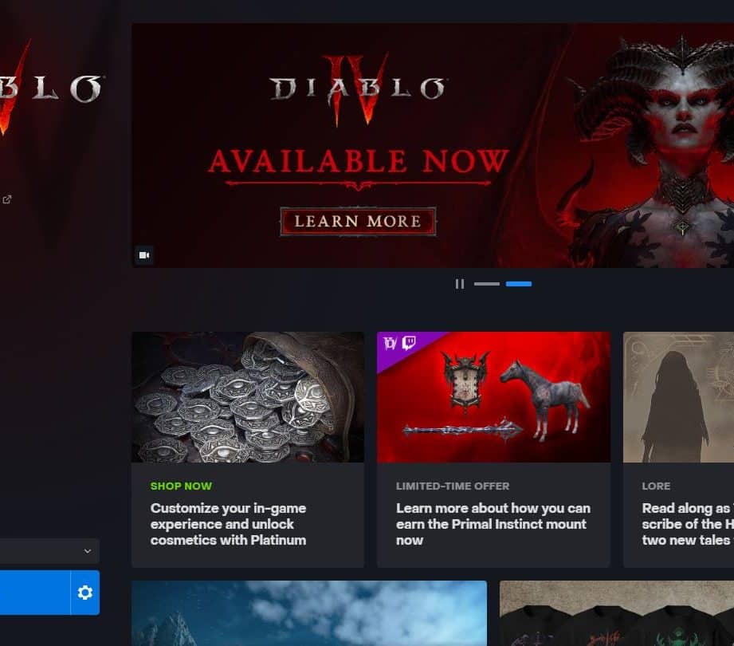Viewport: 734px width, 646px height.
Task: Select the active blue carousel slide indicator
Action: [519, 284]
